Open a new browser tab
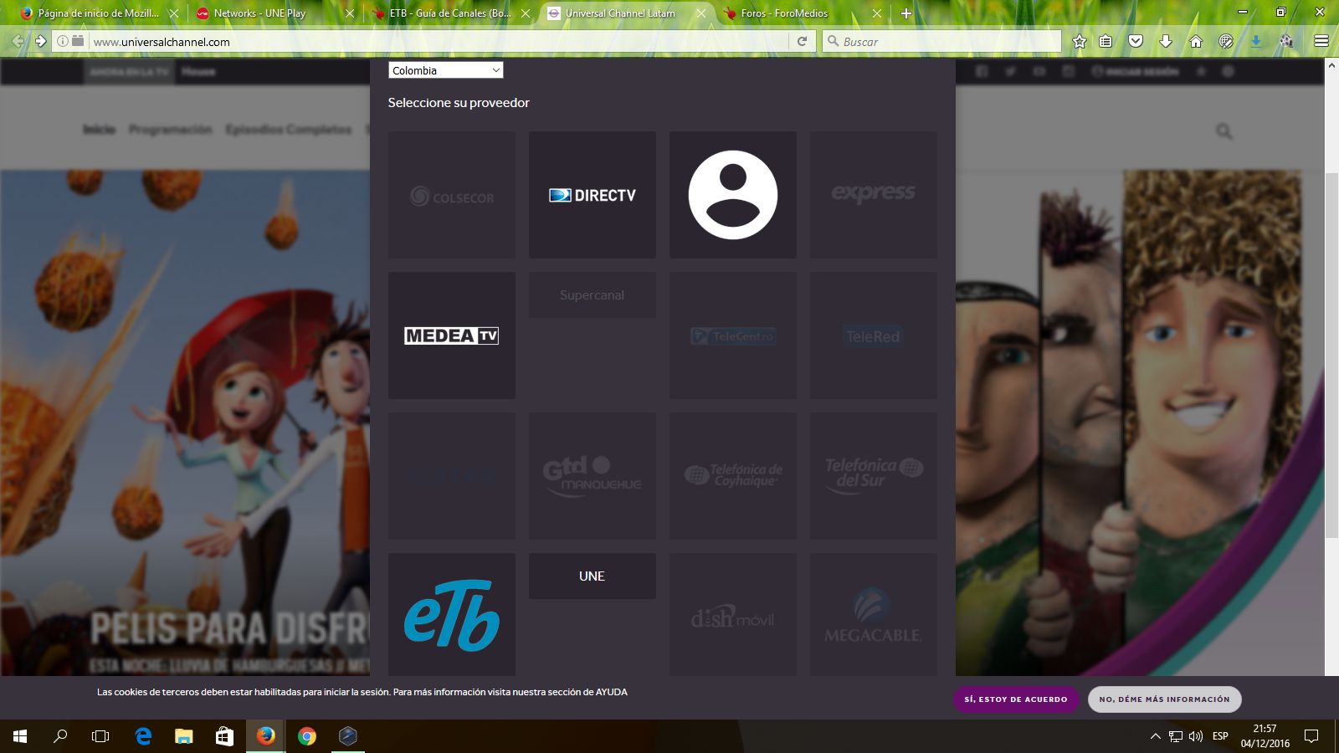 pyautogui.click(x=906, y=13)
